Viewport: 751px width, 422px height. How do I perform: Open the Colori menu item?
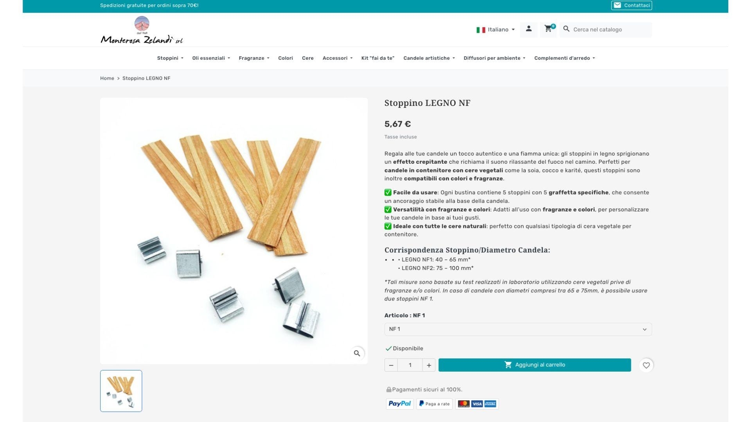286,58
